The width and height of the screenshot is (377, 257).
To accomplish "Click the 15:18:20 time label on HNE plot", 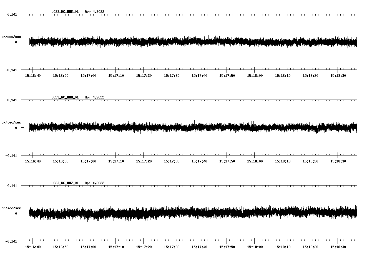I will pyautogui.click(x=310, y=76).
